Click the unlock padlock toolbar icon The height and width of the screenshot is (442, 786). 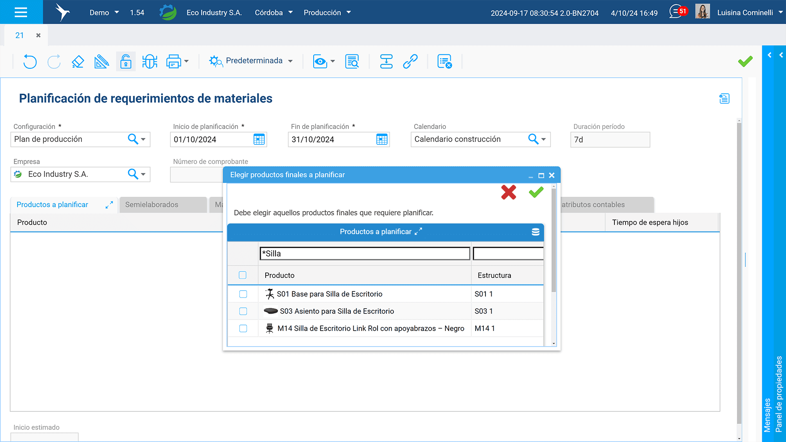click(126, 61)
